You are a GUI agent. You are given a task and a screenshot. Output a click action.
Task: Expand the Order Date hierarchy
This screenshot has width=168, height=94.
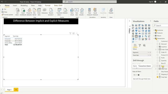(156, 49)
